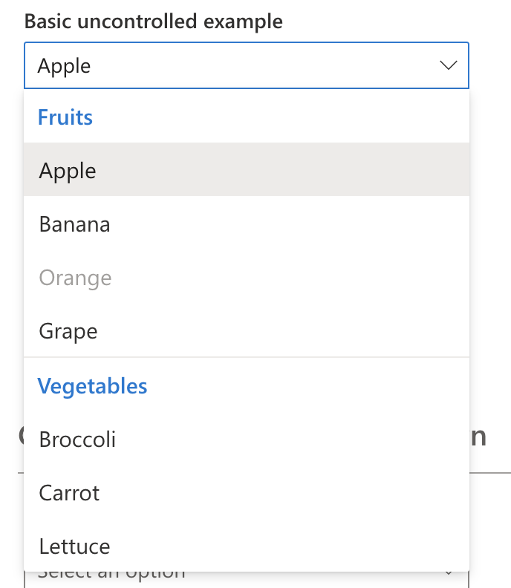Click the divider line above Vegetables
The height and width of the screenshot is (588, 511).
247,357
